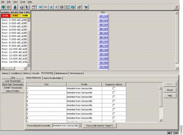The height and width of the screenshot is (135, 183).
Task: Open the File menu
Action: [x=3, y=2]
